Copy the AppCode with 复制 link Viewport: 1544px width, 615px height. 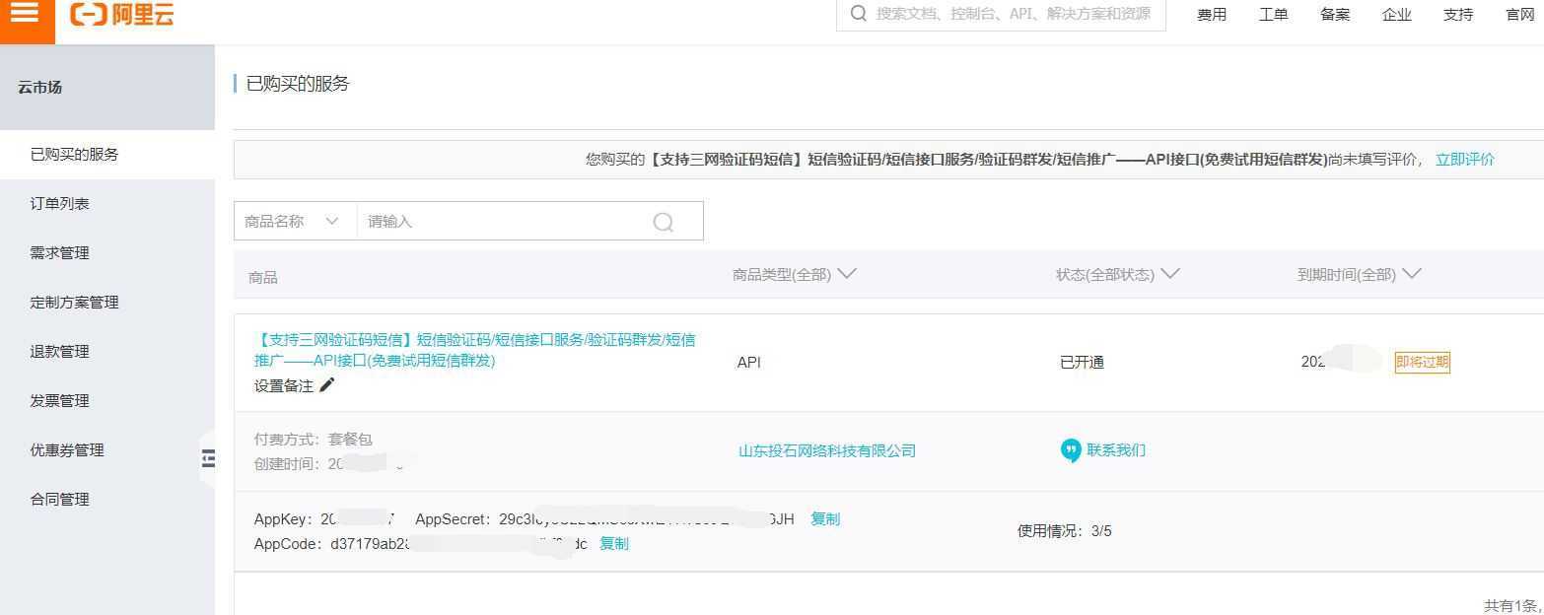(x=614, y=543)
